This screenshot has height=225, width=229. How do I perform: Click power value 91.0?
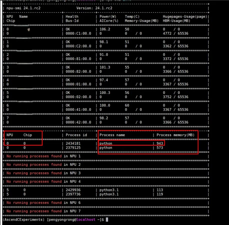click(104, 55)
